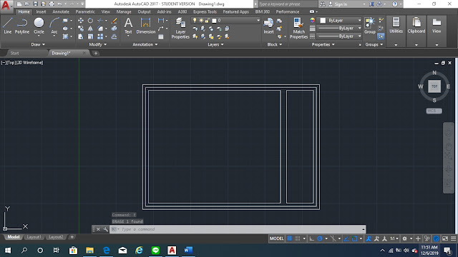458x257 pixels.
Task: Expand the Draw panel
Action: click(x=38, y=44)
